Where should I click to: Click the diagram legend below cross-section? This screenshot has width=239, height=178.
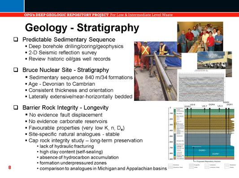[x=201, y=166]
